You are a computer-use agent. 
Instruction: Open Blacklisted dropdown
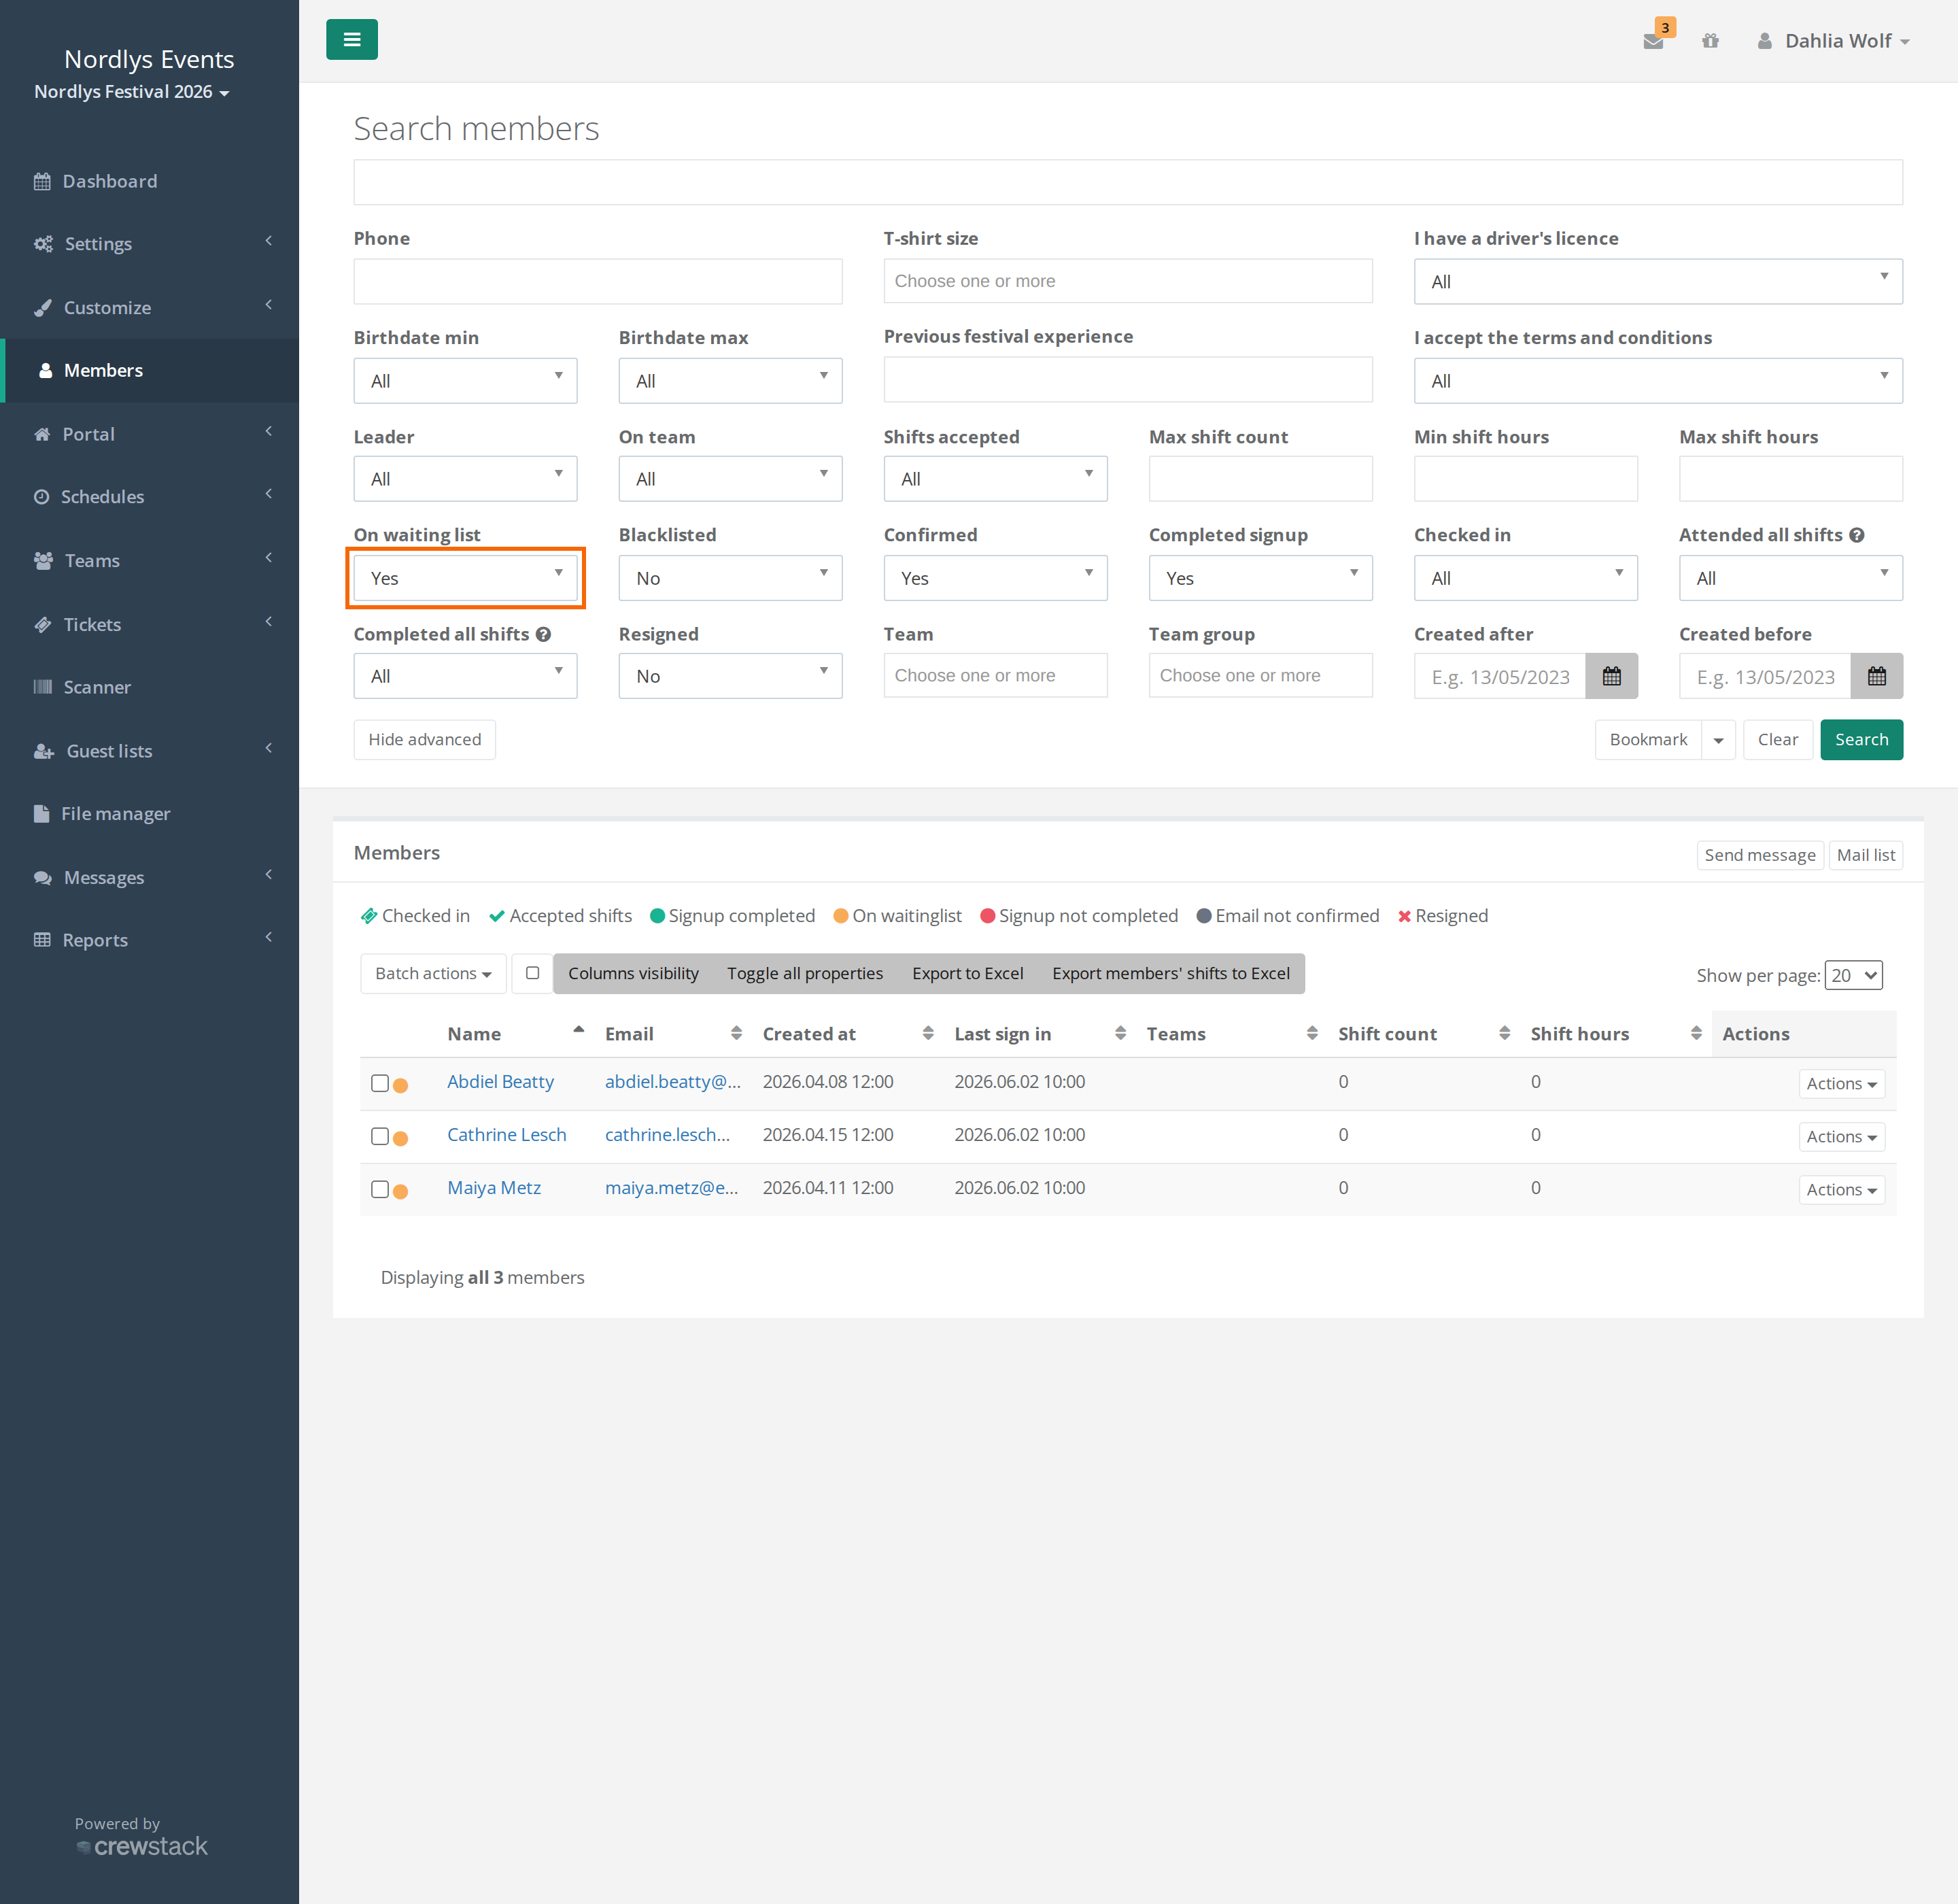pyautogui.click(x=730, y=578)
